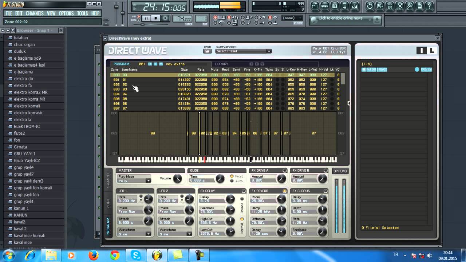Click the tools scissors/wrench icon

pyautogui.click(x=400, y=6)
